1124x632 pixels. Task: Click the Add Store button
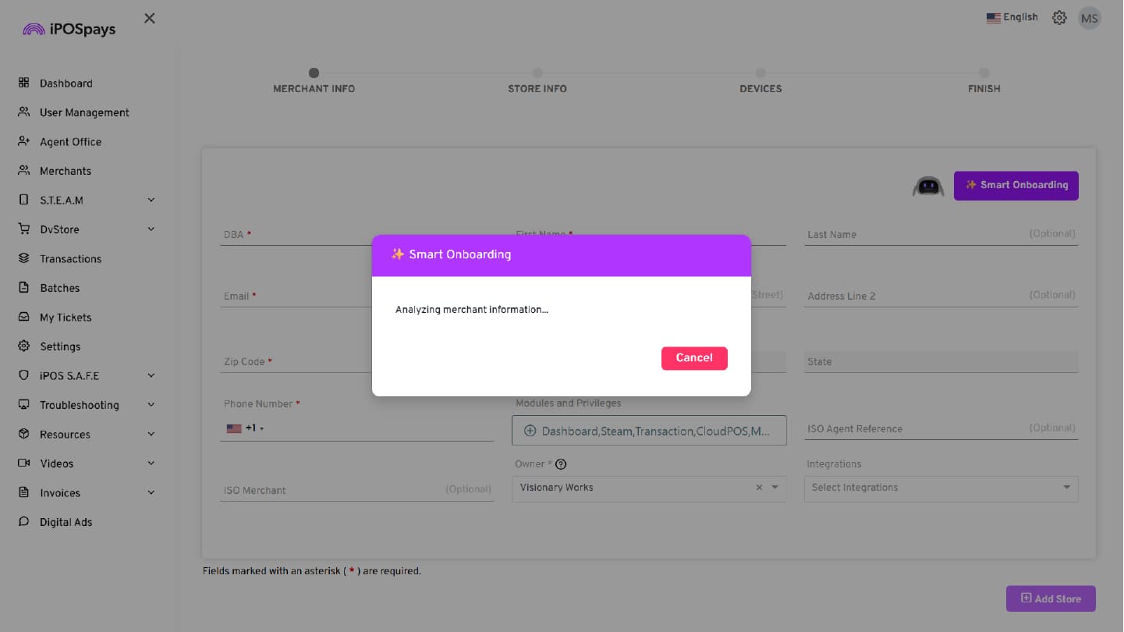pyautogui.click(x=1050, y=598)
